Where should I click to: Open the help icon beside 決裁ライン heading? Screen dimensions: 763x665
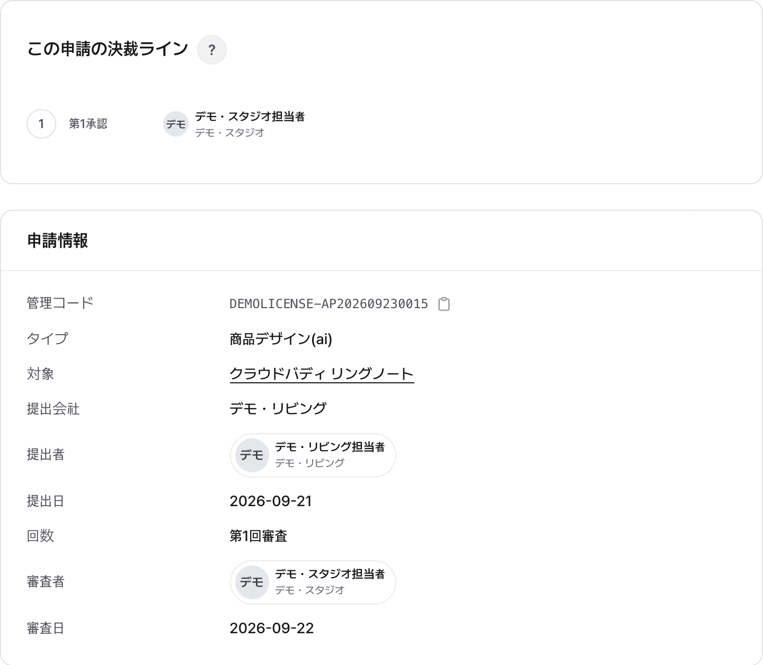(212, 50)
